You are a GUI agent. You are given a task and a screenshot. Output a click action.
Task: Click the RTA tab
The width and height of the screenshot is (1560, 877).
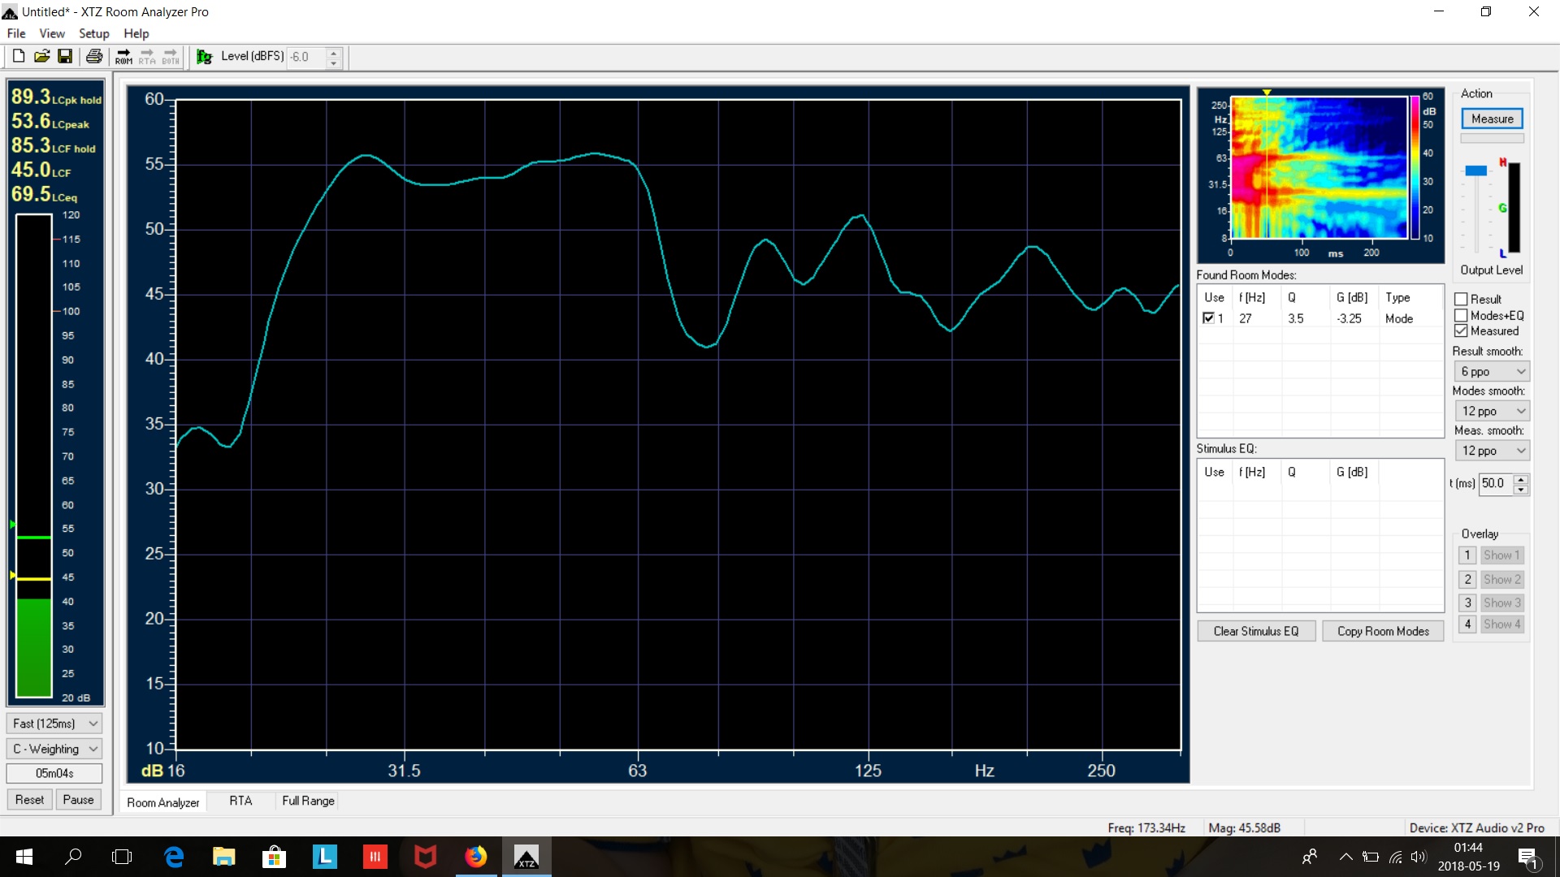[240, 800]
